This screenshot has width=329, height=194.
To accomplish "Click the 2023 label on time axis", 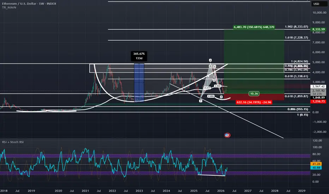I will [x=139, y=191].
